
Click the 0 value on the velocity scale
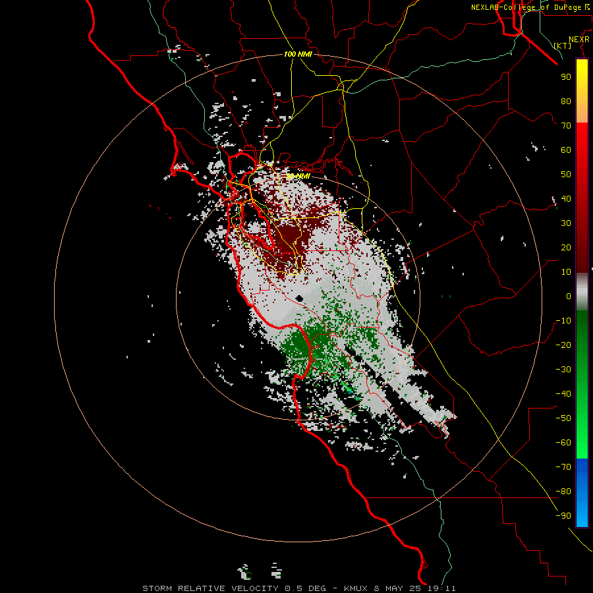coord(569,296)
